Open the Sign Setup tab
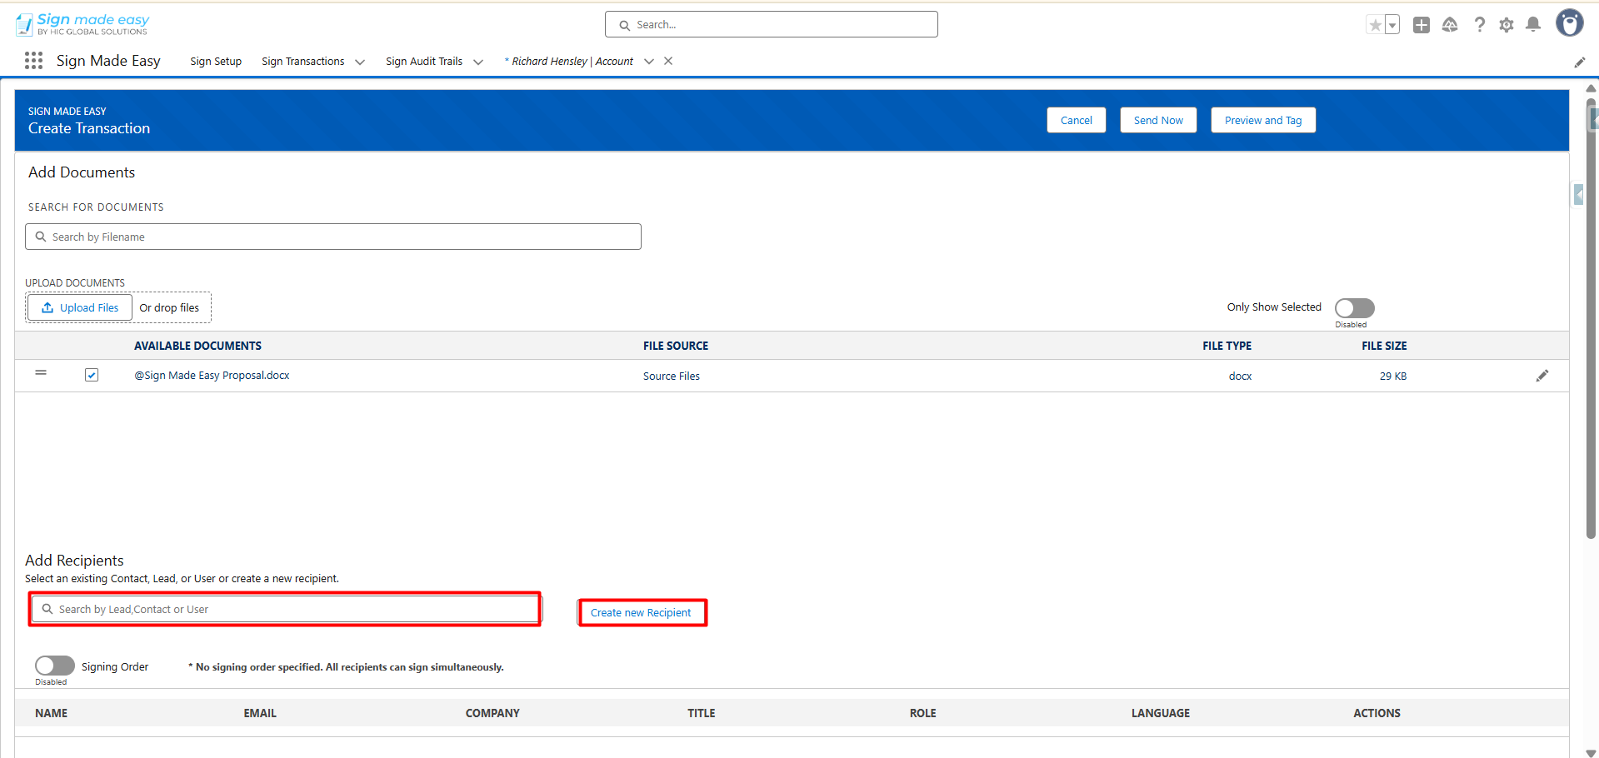The width and height of the screenshot is (1599, 758). coord(216,62)
